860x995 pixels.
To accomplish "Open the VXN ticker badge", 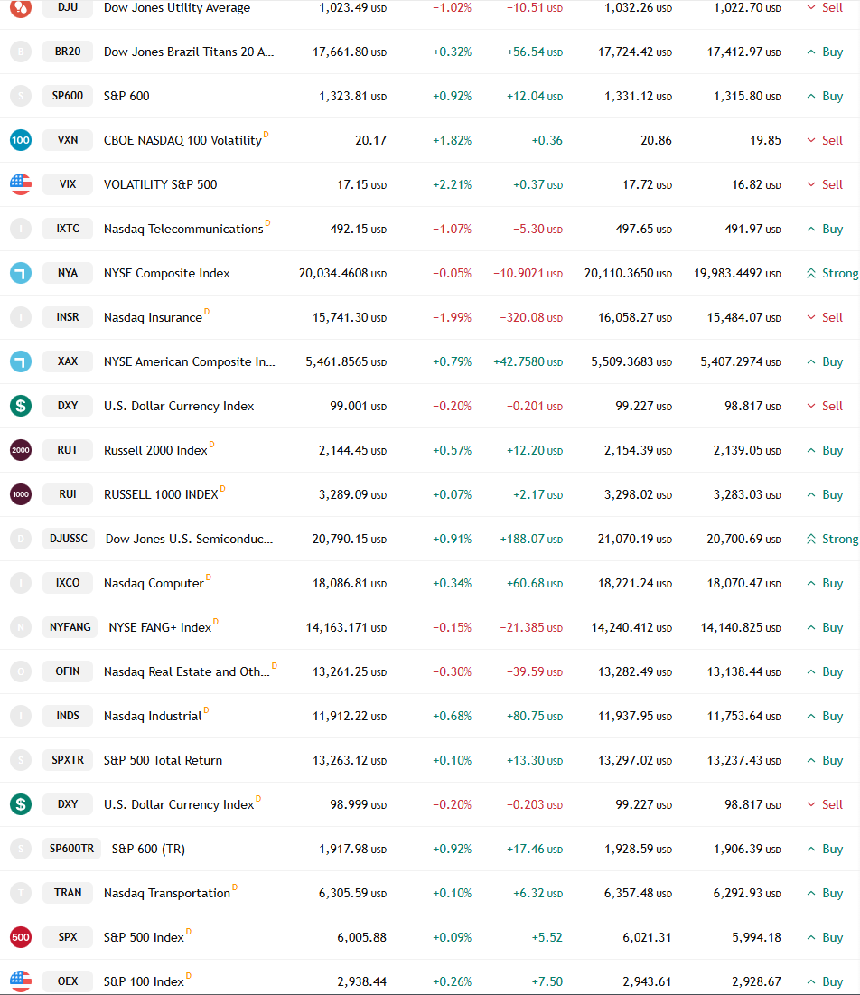I will (x=68, y=140).
